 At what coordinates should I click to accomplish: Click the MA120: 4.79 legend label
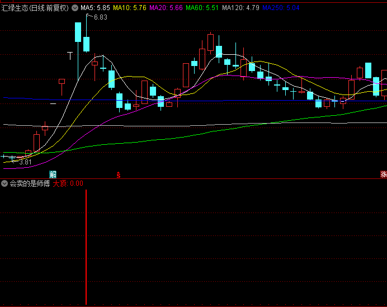pyautogui.click(x=240, y=8)
